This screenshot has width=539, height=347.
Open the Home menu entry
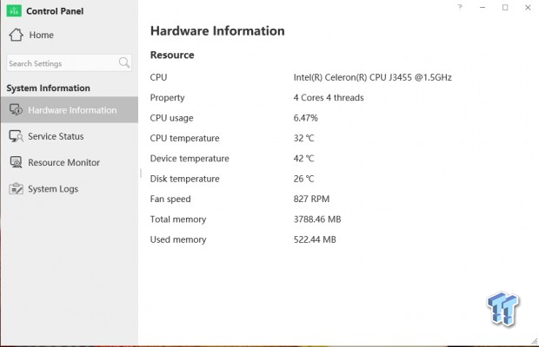click(x=41, y=35)
